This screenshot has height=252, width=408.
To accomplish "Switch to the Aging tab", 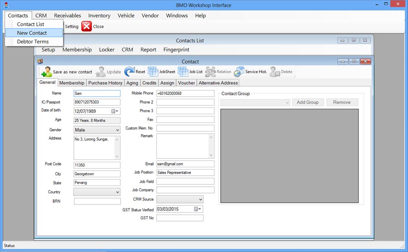I will click(x=132, y=82).
